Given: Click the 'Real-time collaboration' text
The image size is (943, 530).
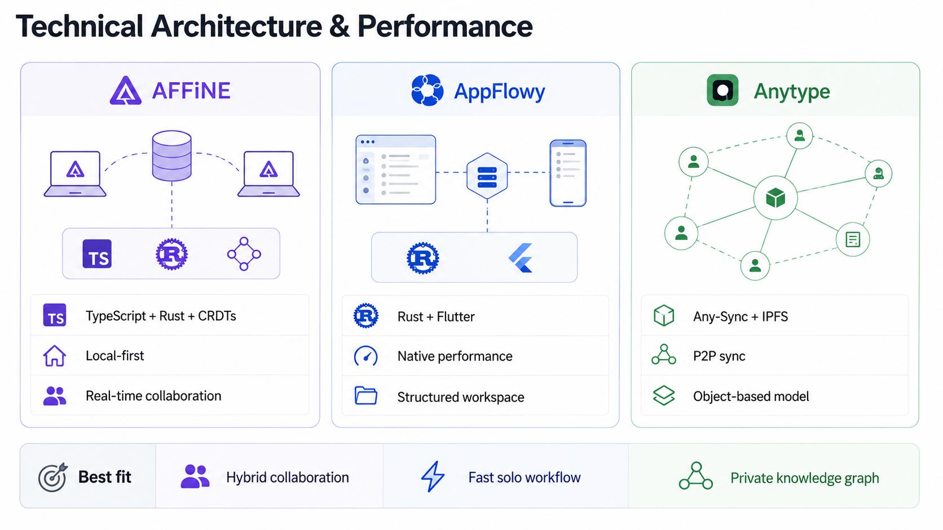Looking at the screenshot, I should coord(153,396).
